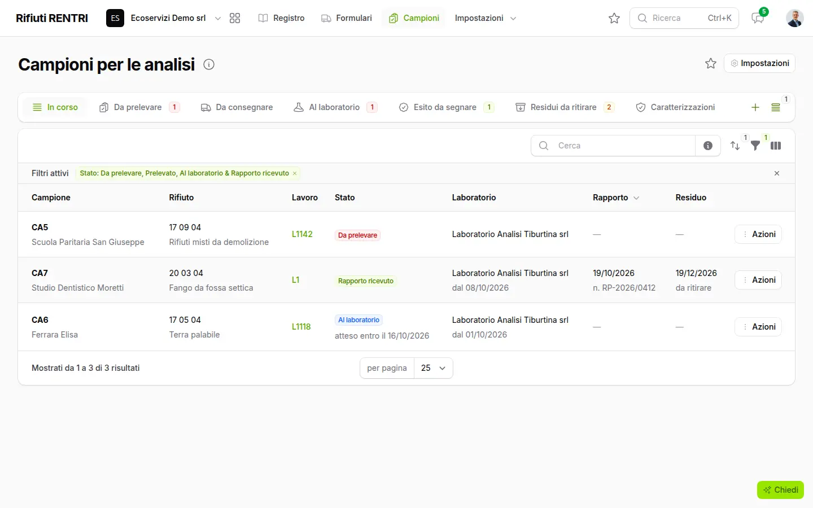Go to Registro in the navbar
The image size is (813, 508).
281,18
